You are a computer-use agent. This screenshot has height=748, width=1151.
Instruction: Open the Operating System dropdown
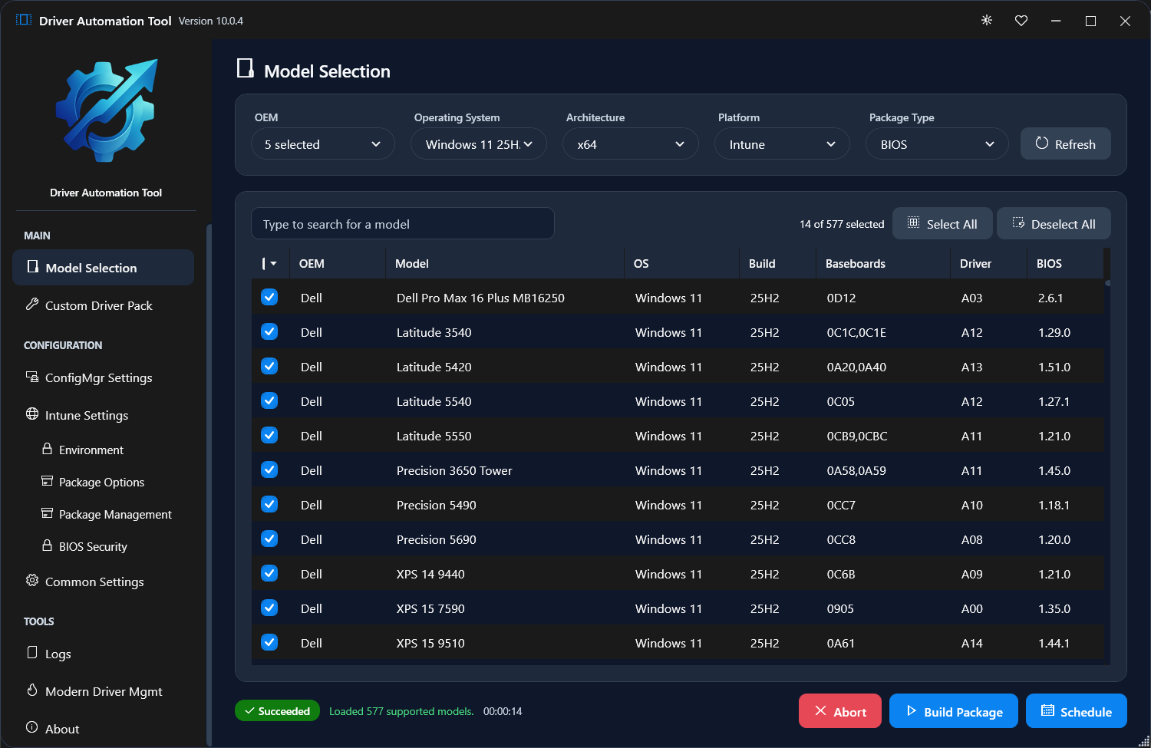point(479,144)
